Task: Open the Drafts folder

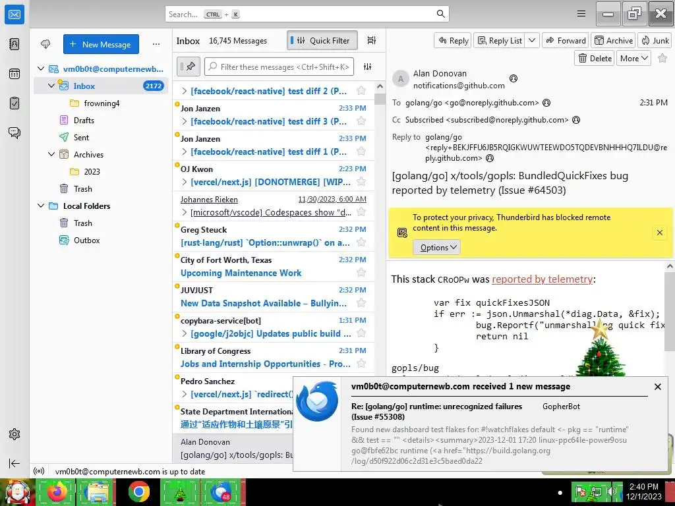Action: click(x=101, y=120)
